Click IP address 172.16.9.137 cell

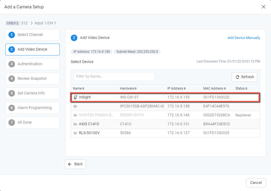pos(178,133)
